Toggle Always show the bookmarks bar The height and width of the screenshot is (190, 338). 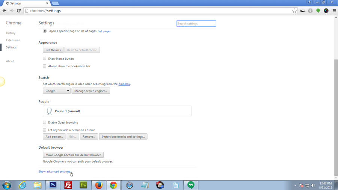(44, 66)
